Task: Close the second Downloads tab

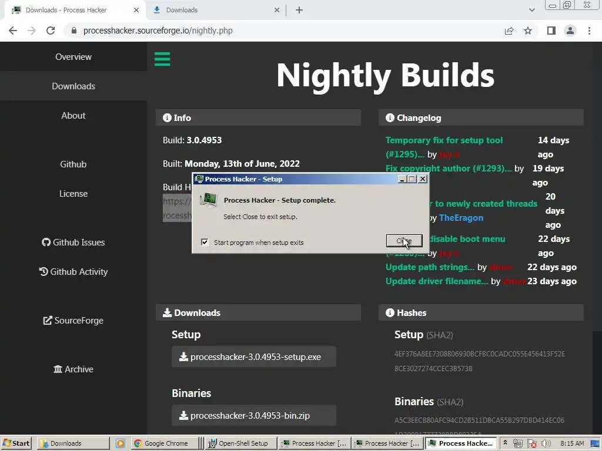Action: [277, 11]
